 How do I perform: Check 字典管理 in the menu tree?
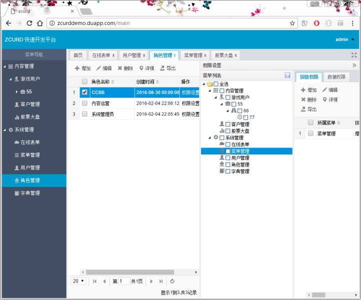(x=228, y=171)
